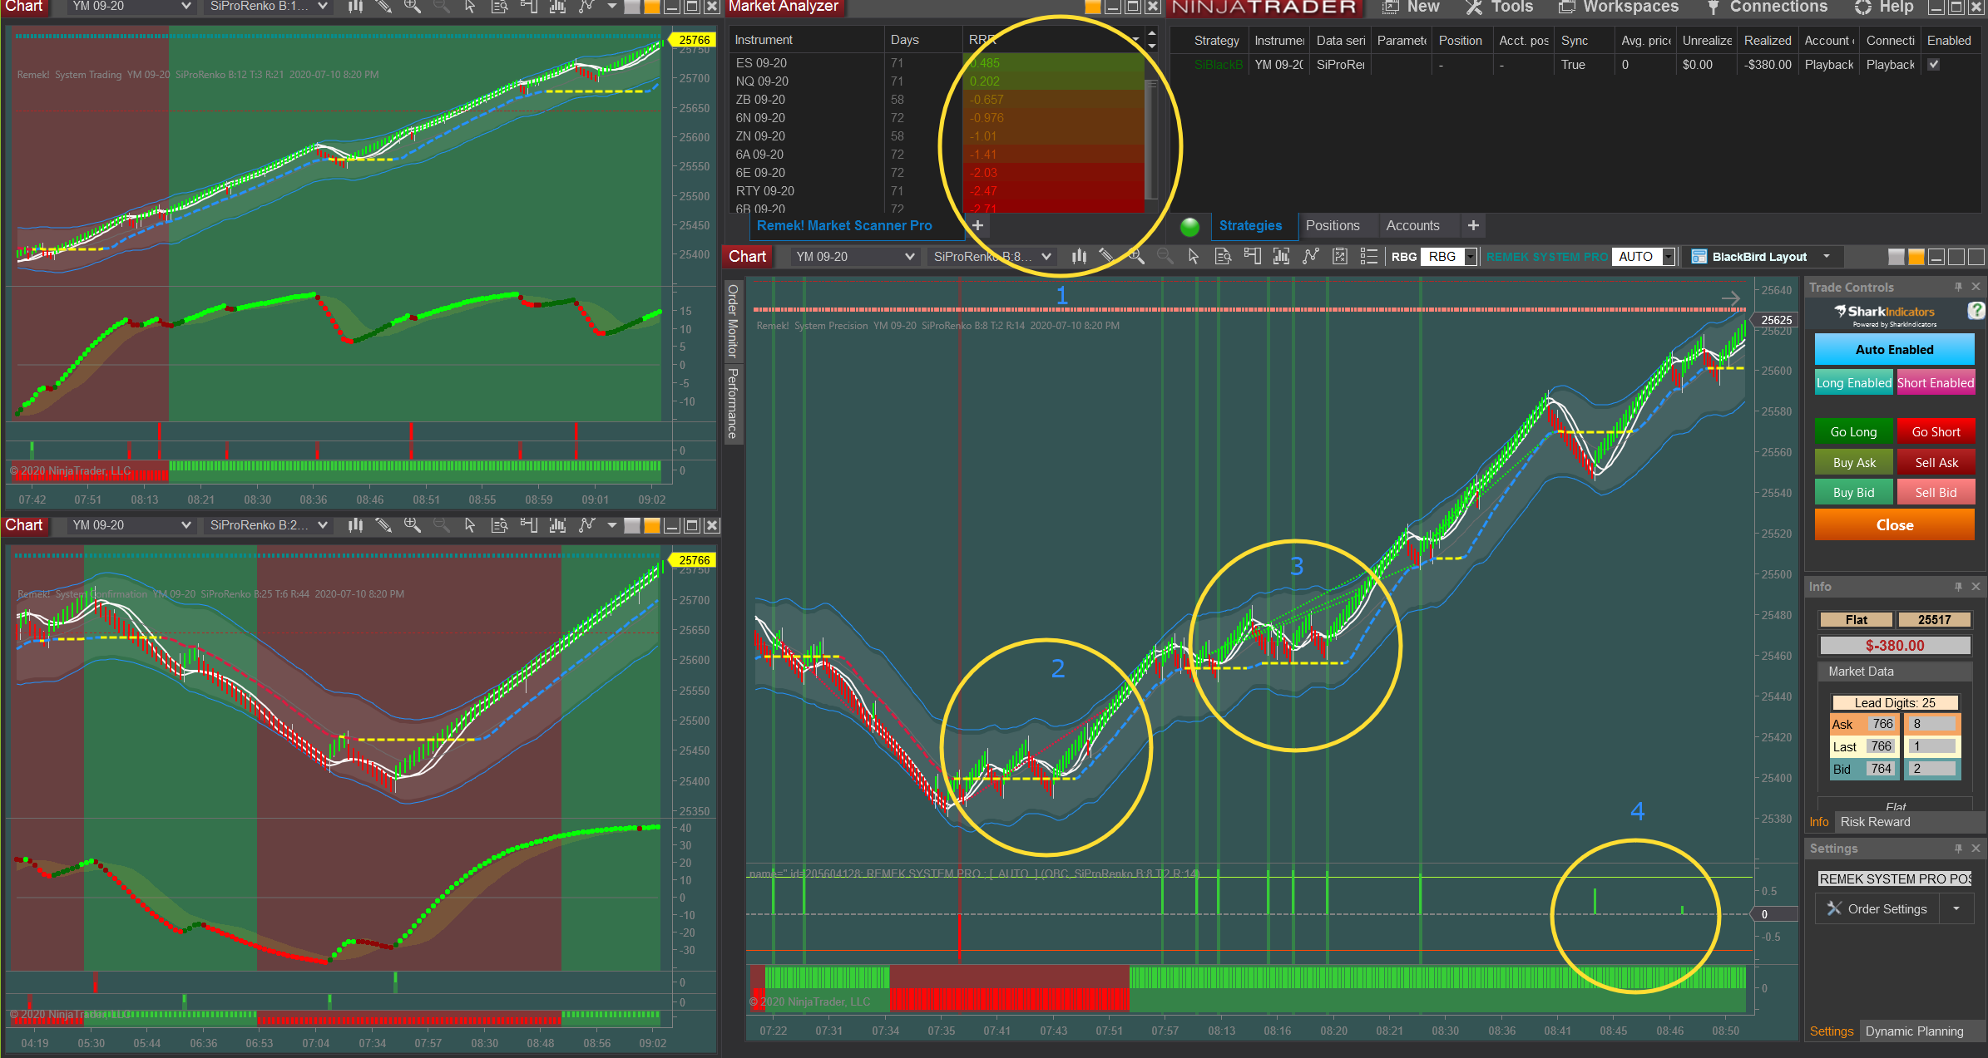Switch to the Positions tab

(1333, 225)
